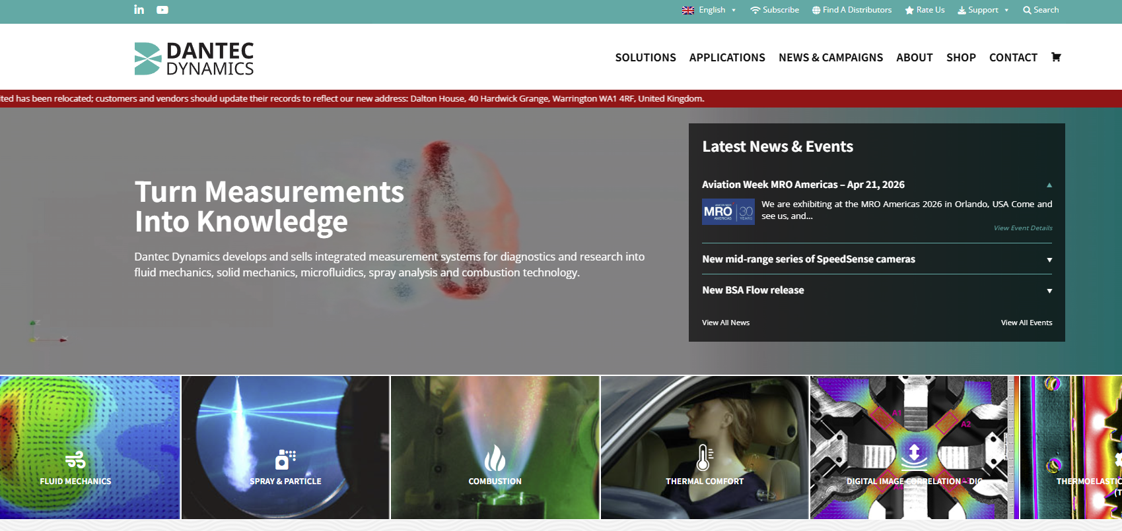1122x531 pixels.
Task: Open the Fluid Mechanics label
Action: pyautogui.click(x=75, y=482)
